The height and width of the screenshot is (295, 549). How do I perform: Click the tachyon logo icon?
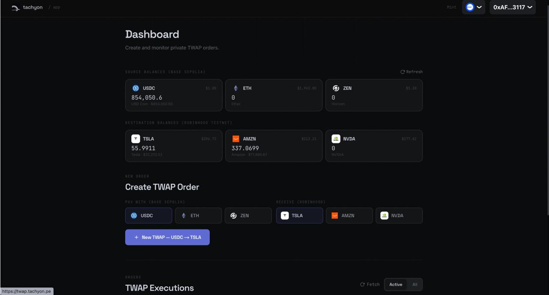[x=16, y=8]
